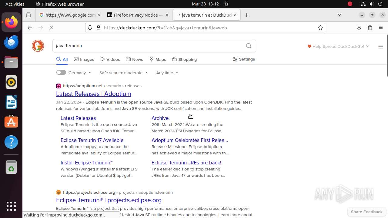Select the All results tab

(62, 59)
